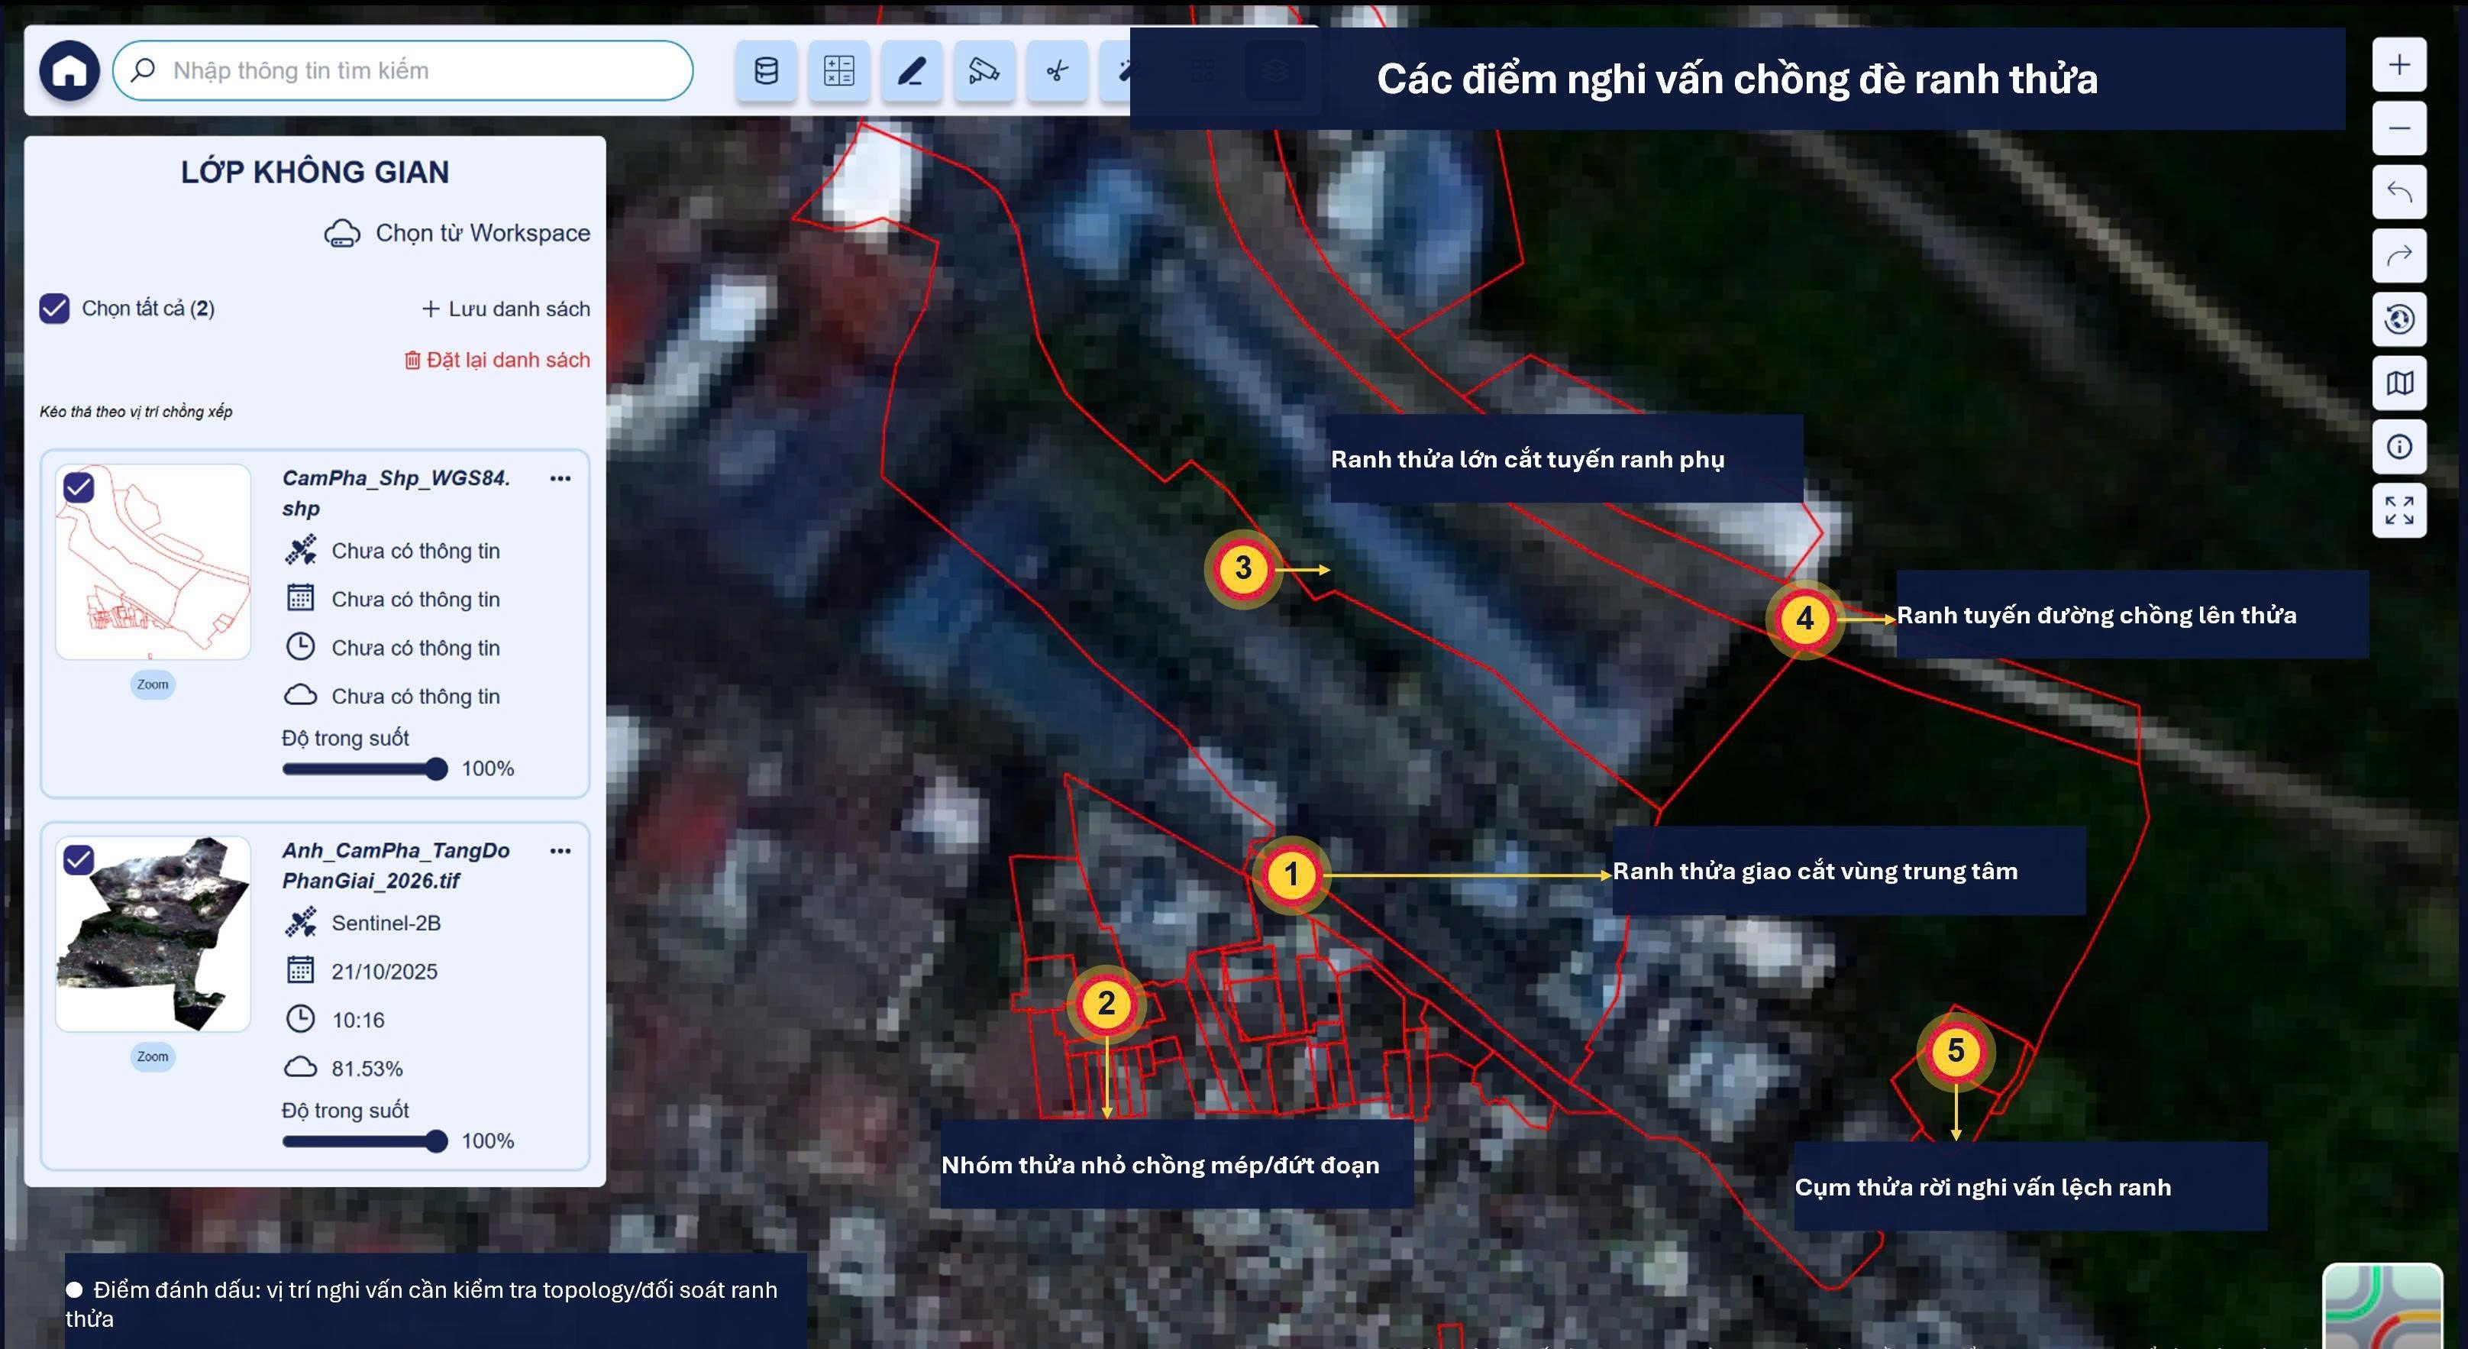Redo the last map action
Screen dimensions: 2468x1349
pos(2399,256)
